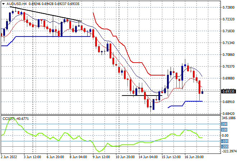Click the CCI(27) -40.6771 indicator label

tap(15, 119)
